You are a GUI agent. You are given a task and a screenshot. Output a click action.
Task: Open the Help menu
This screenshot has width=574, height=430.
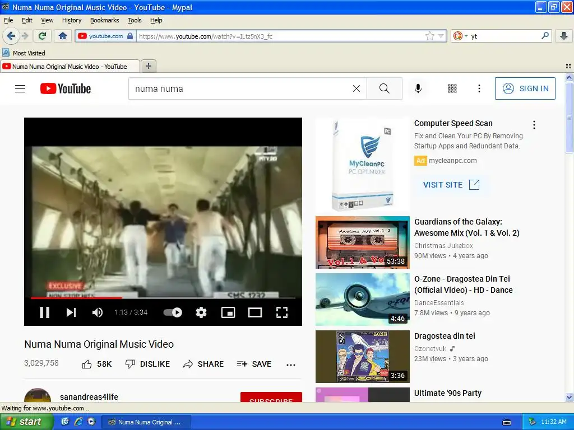pos(156,20)
